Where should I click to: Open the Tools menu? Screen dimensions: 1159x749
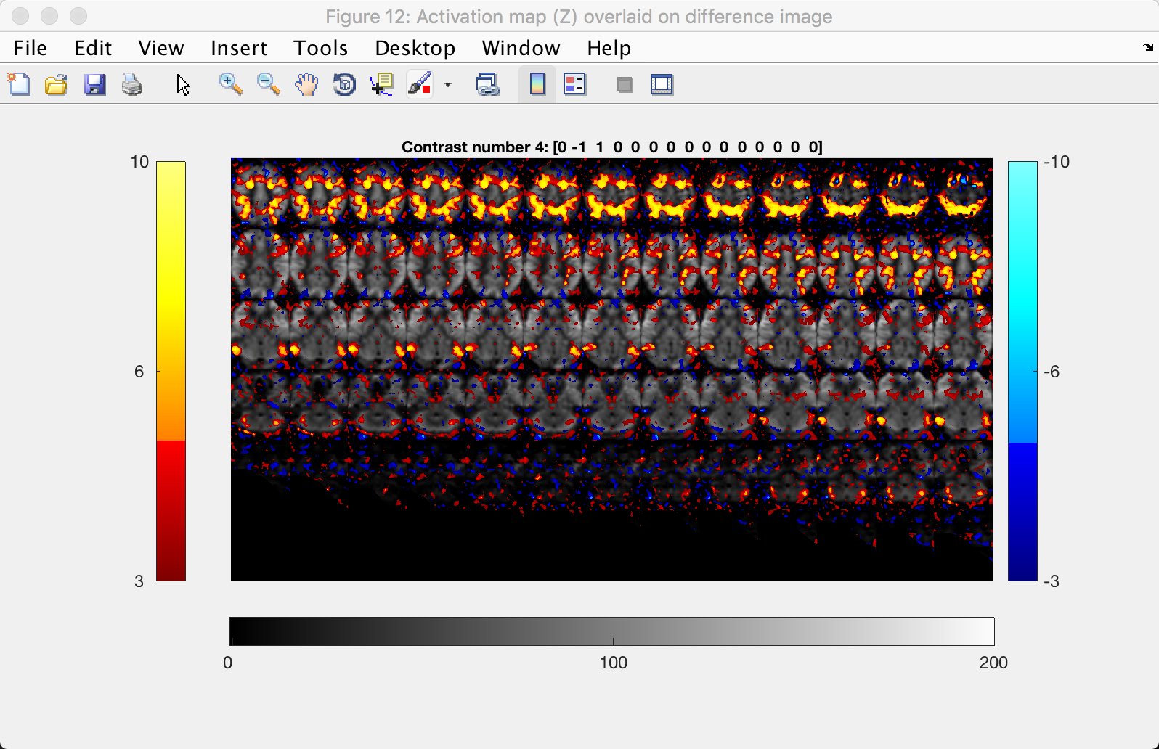(320, 48)
